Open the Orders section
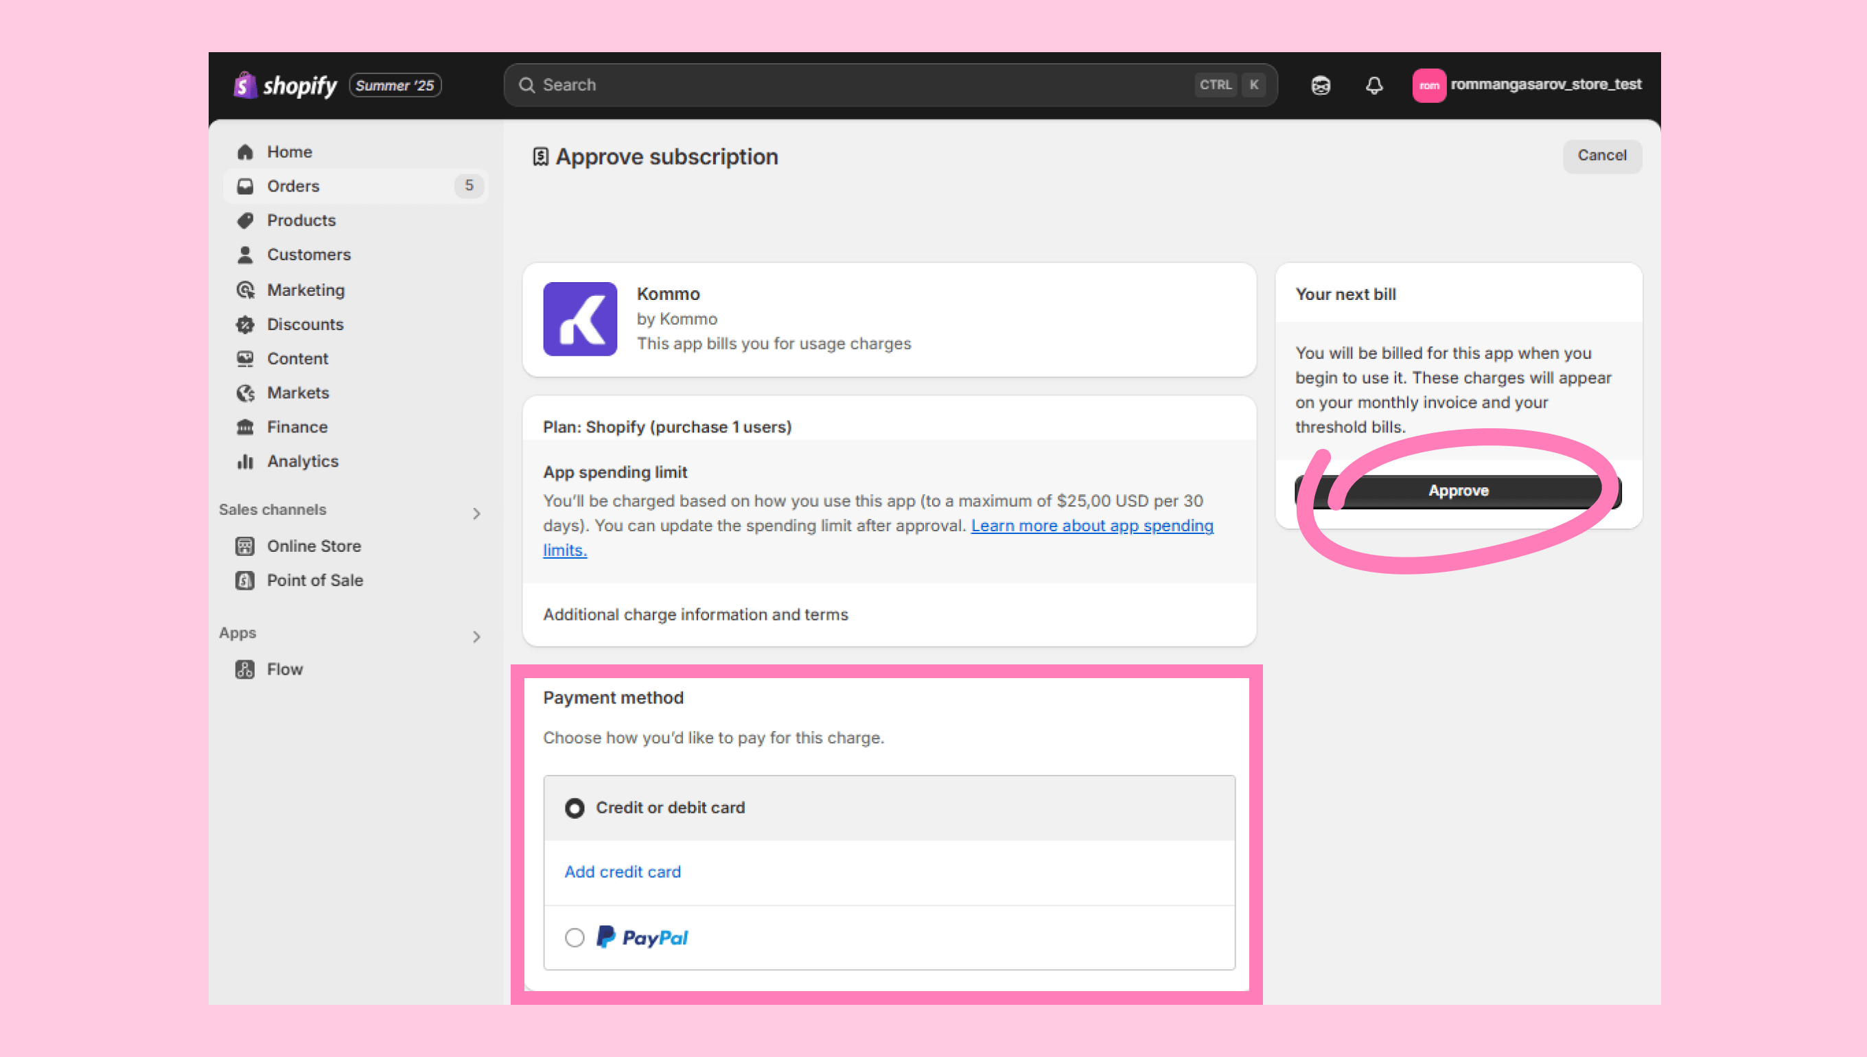This screenshot has width=1867, height=1057. (x=355, y=186)
